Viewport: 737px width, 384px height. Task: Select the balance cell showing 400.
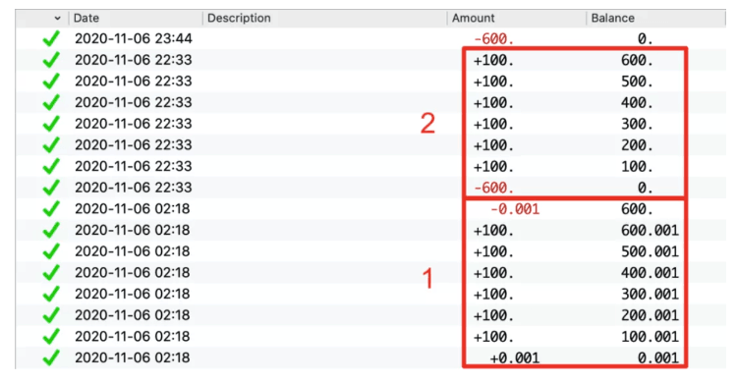point(637,103)
